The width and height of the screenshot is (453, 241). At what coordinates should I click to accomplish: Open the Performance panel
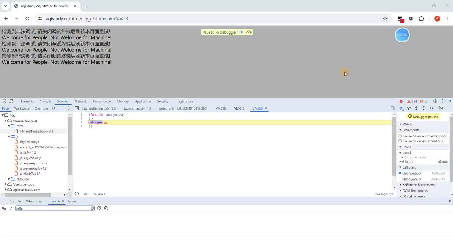(102, 101)
